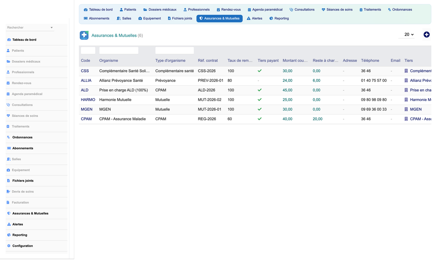Click the Type d'organisme filter field
The image size is (436, 270).
tap(174, 51)
